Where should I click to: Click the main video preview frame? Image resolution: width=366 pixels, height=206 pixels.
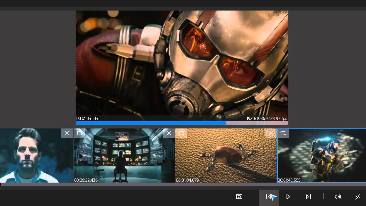[182, 66]
